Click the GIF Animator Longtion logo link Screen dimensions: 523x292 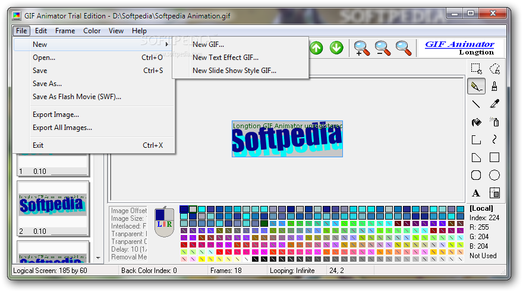coord(460,48)
